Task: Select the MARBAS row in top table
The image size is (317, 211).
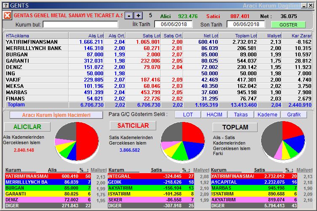Action: pyautogui.click(x=158, y=92)
